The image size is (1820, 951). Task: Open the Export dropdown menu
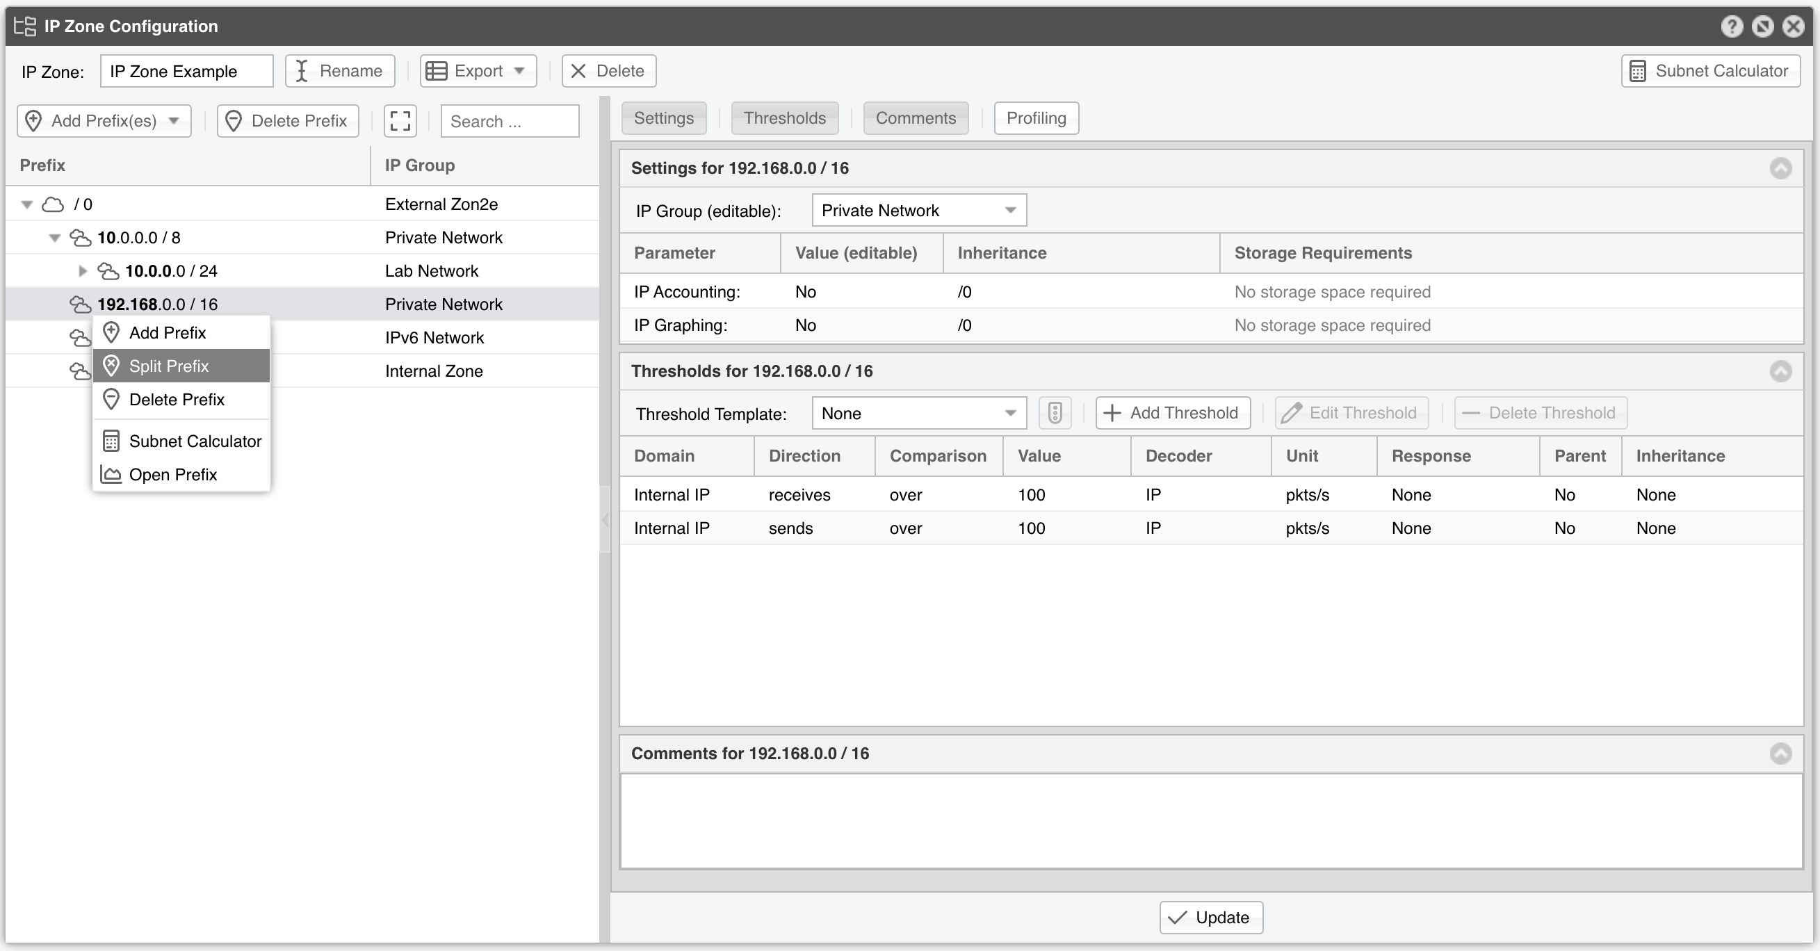pos(478,71)
